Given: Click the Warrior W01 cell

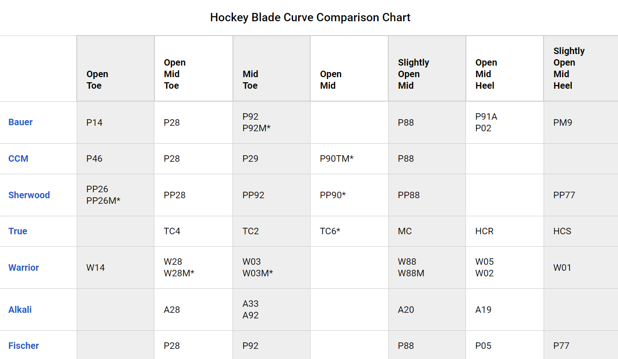Looking at the screenshot, I should coord(562,268).
